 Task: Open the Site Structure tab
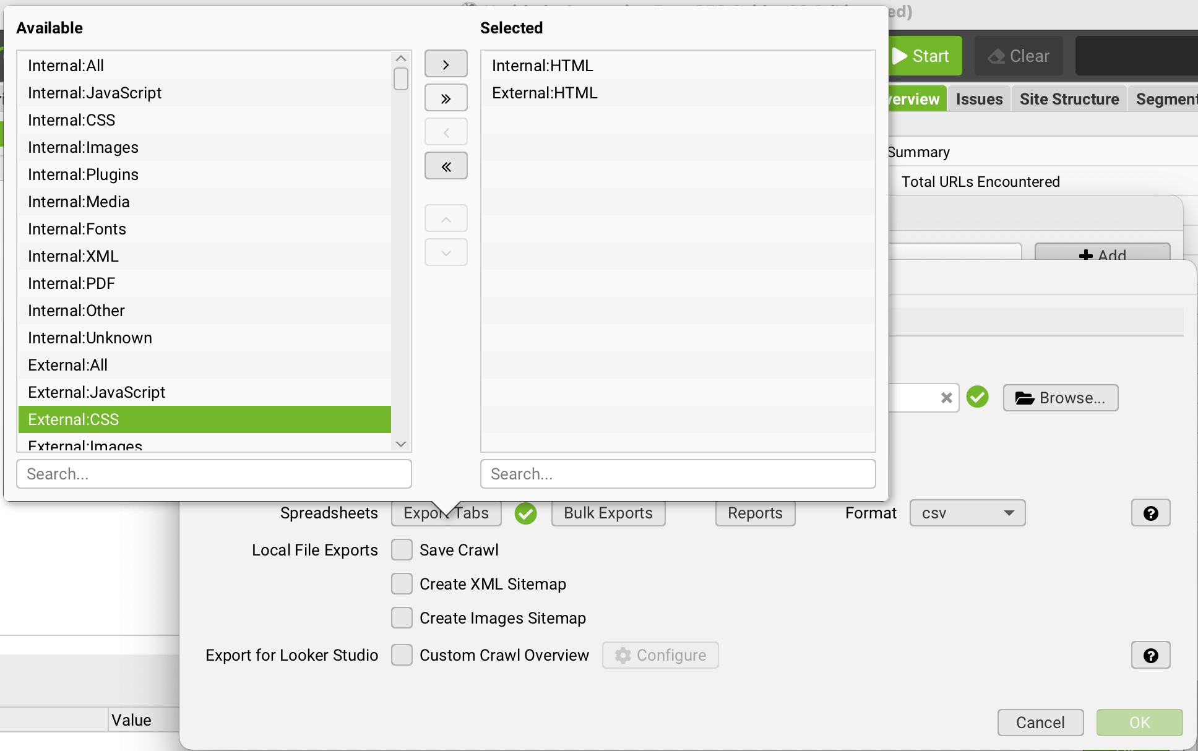click(1069, 99)
